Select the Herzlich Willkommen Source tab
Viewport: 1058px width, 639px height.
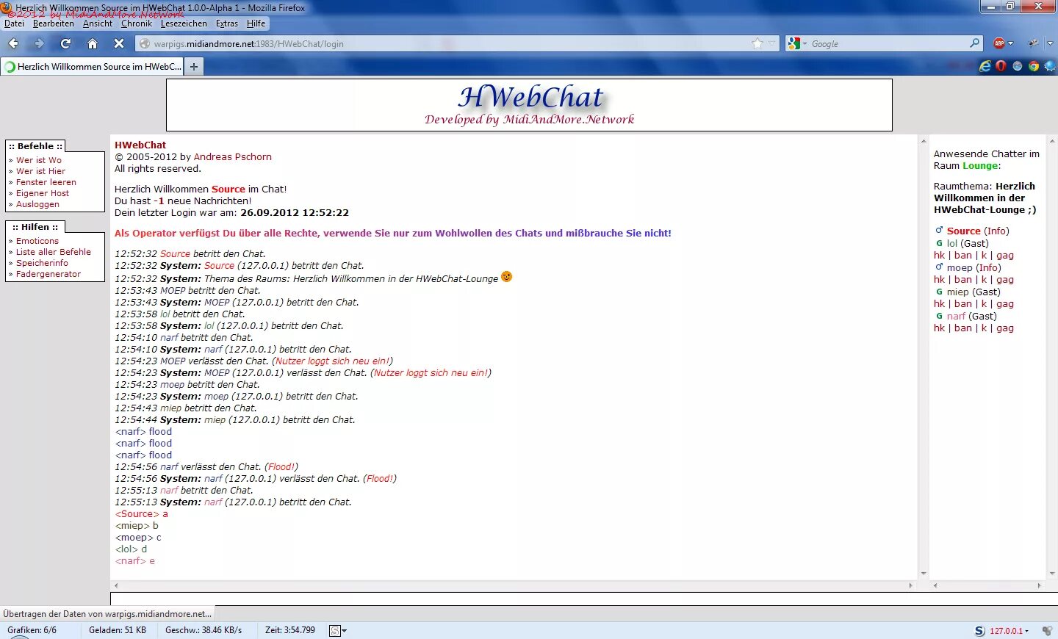pos(92,66)
